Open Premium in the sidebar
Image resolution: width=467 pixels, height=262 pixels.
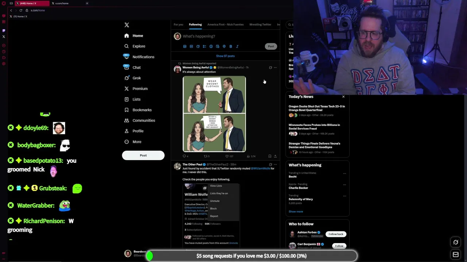pos(136,88)
